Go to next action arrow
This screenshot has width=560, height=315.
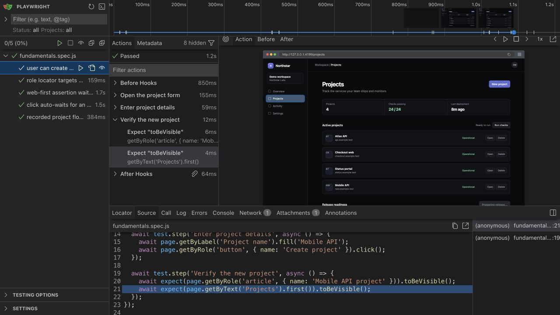527,39
